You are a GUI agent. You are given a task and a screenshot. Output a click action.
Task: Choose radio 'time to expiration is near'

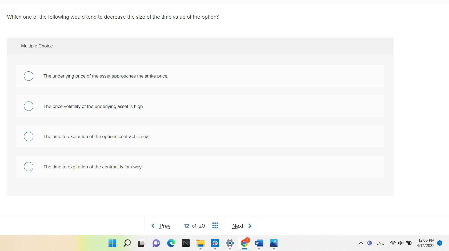coord(29,136)
